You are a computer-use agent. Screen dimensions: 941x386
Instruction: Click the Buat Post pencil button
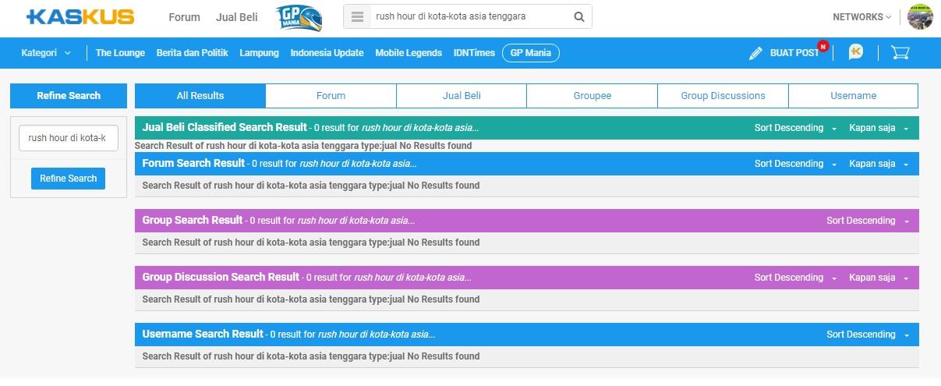pyautogui.click(x=784, y=53)
